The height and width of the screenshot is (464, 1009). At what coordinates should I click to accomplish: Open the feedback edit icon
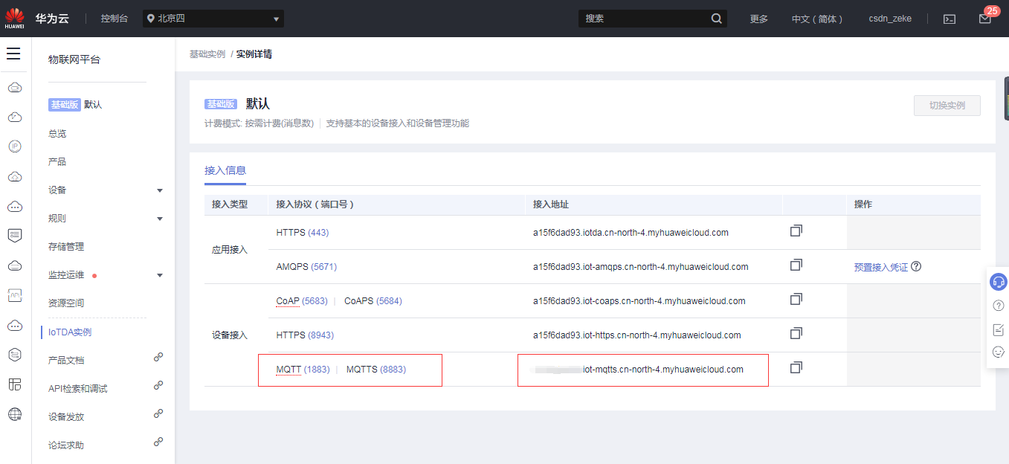(999, 329)
